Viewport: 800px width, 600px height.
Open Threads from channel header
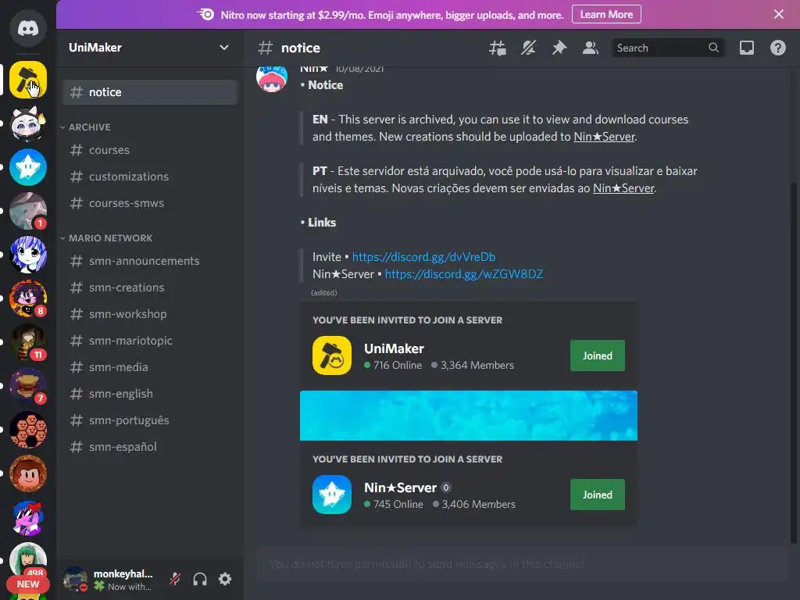pos(498,48)
